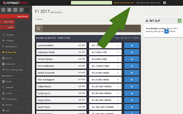This screenshot has width=183, height=114.
Task: Click the eSports controller icon in sidebar
Action: (3, 76)
